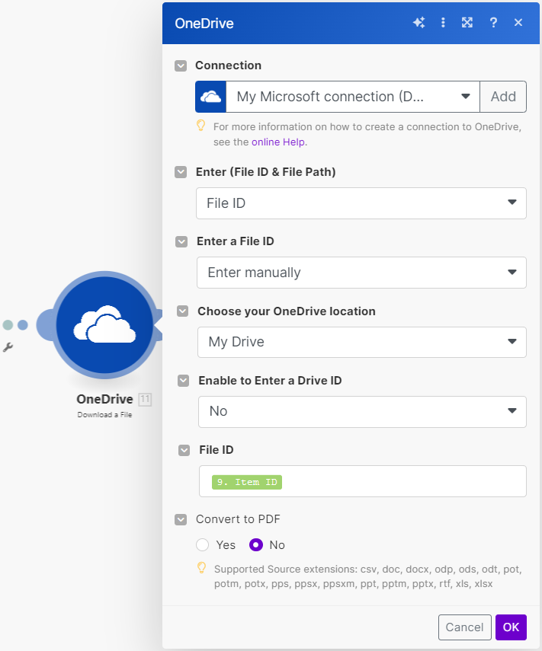This screenshot has width=542, height=651.
Task: Open the help question mark icon
Action: point(493,22)
